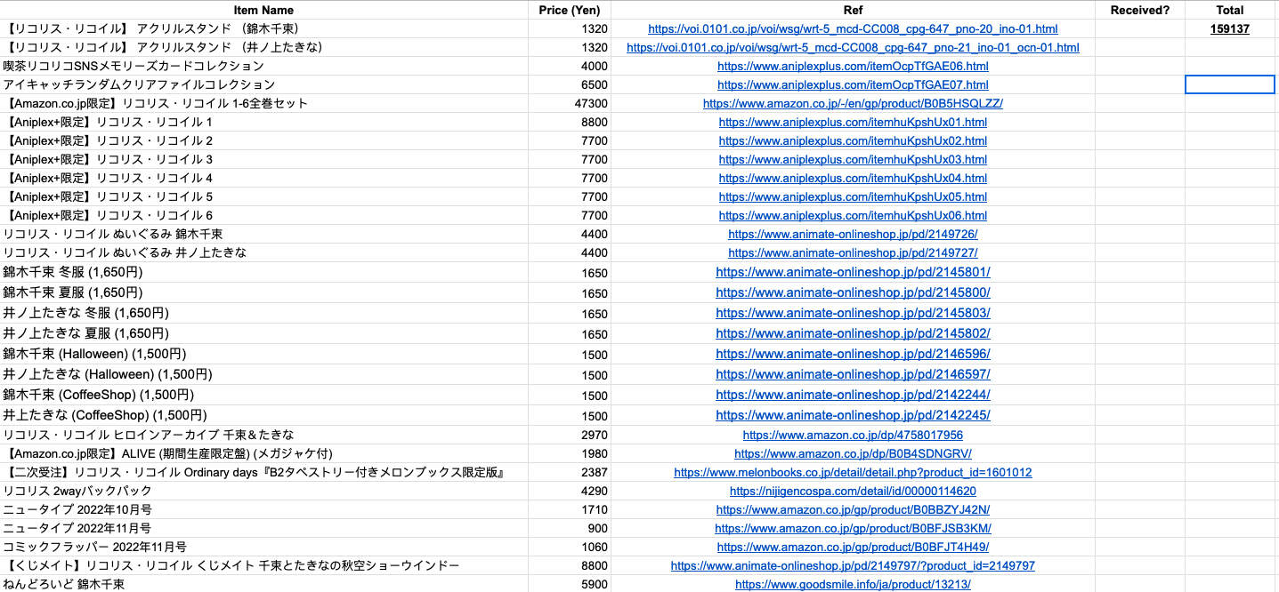The width and height of the screenshot is (1279, 592).
Task: Select the price cell 6500
Action: (x=570, y=85)
